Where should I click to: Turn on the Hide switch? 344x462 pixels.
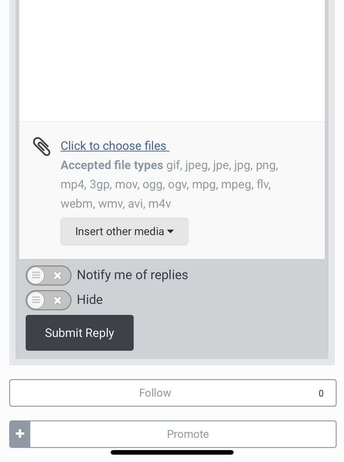click(x=49, y=300)
